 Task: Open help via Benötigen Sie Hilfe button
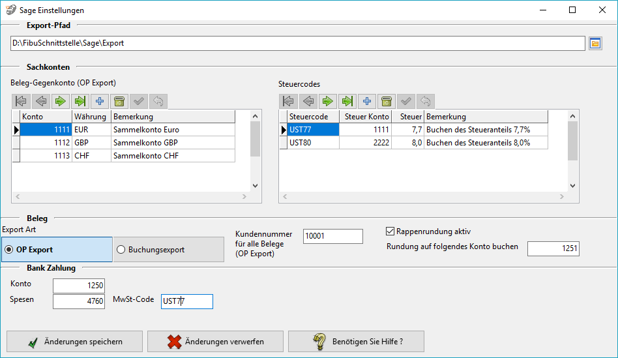(x=355, y=341)
